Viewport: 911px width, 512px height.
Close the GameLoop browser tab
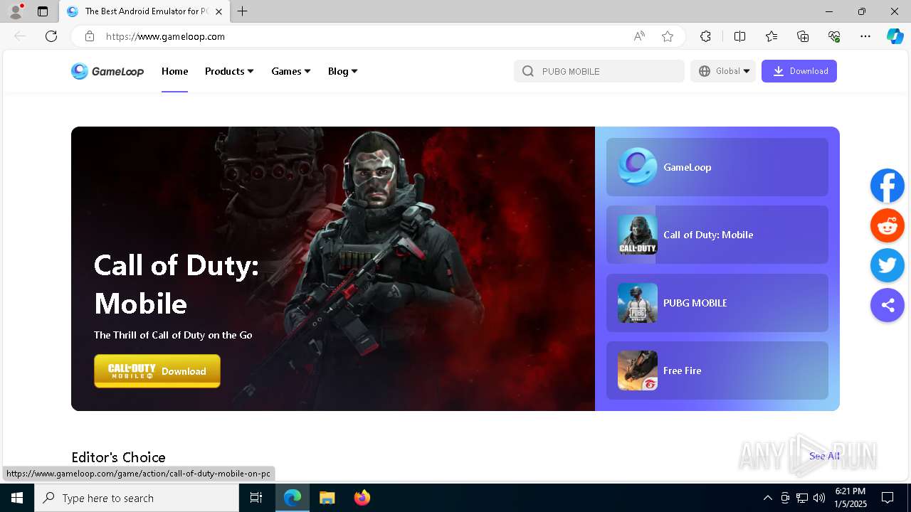[218, 11]
